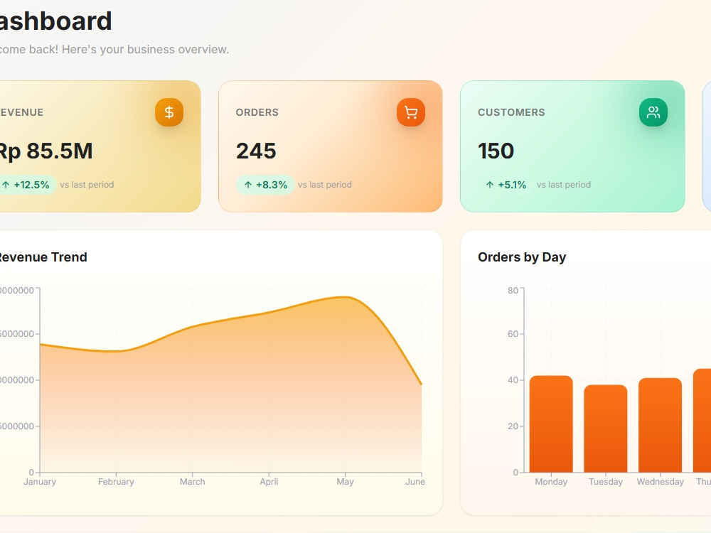Click the CUSTOMERS card label
This screenshot has height=533, width=711.
[511, 112]
